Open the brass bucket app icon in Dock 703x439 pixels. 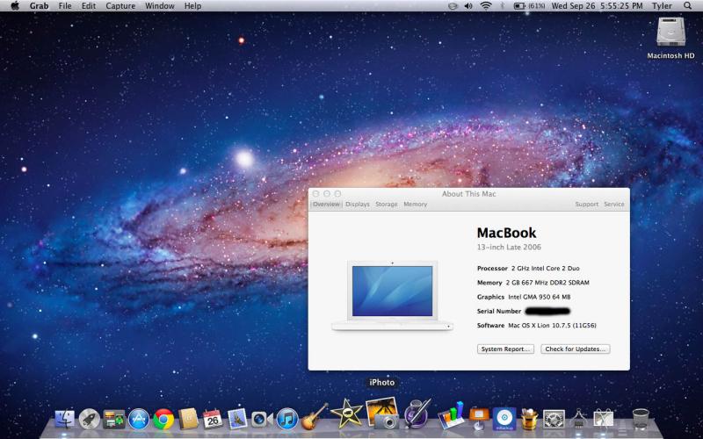pos(530,420)
